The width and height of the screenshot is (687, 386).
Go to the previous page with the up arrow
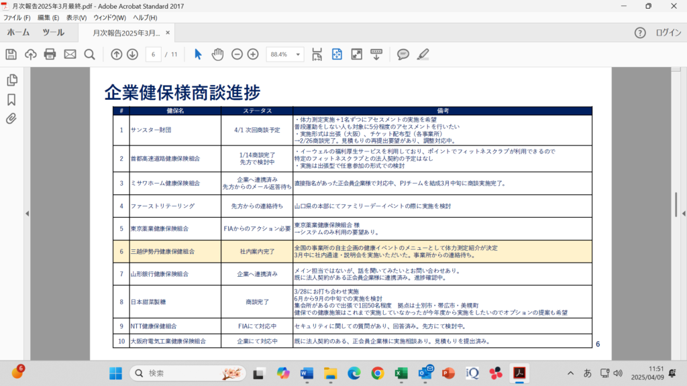pyautogui.click(x=117, y=54)
